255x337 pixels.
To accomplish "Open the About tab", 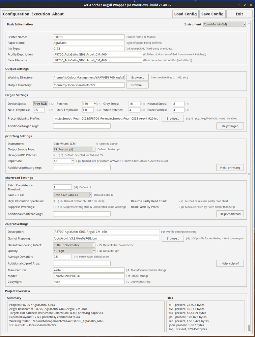I will pyautogui.click(x=58, y=14).
